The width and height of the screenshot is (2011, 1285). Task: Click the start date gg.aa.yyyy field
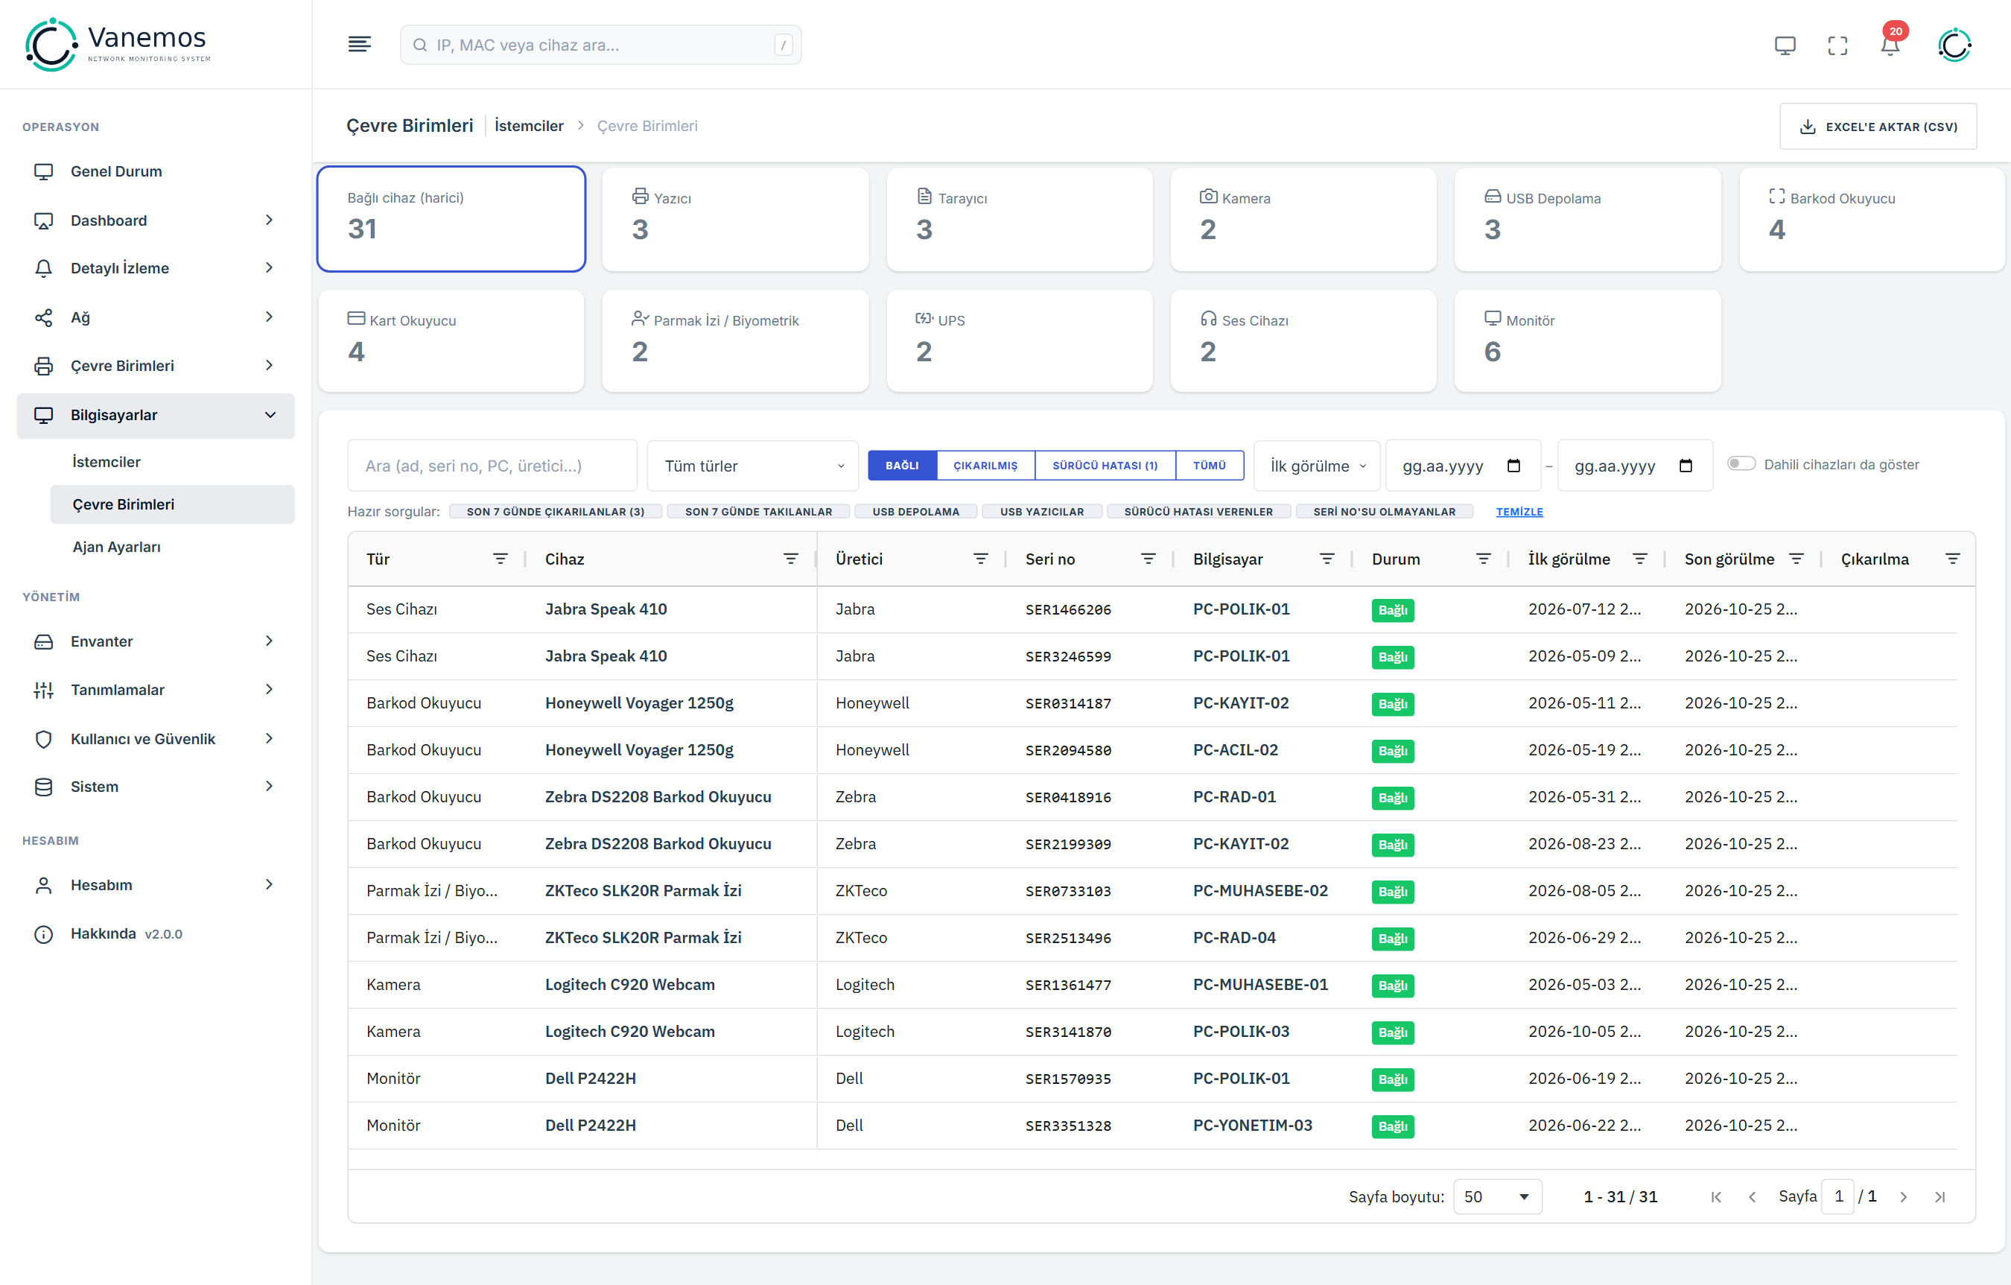click(1462, 466)
